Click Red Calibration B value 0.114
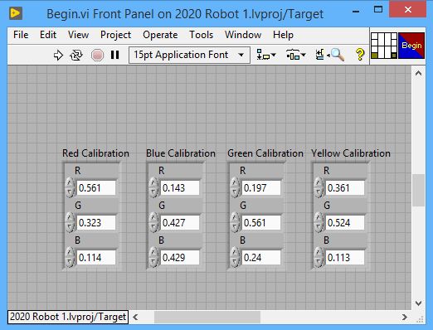433x330 pixels. coord(96,258)
